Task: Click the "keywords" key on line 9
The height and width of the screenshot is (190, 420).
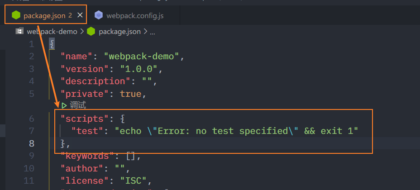Action: click(88, 156)
